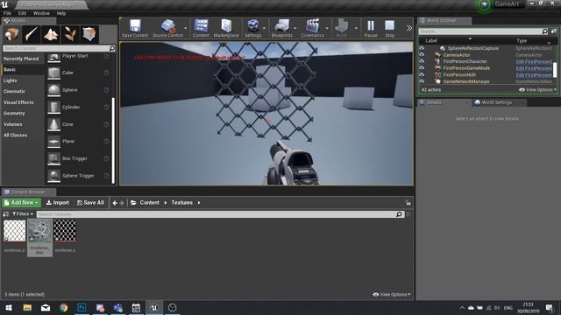Click Cylinder icon in Basic list

point(54,107)
